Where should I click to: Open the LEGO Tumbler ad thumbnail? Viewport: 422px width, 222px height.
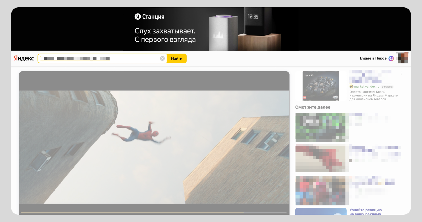tap(321, 86)
